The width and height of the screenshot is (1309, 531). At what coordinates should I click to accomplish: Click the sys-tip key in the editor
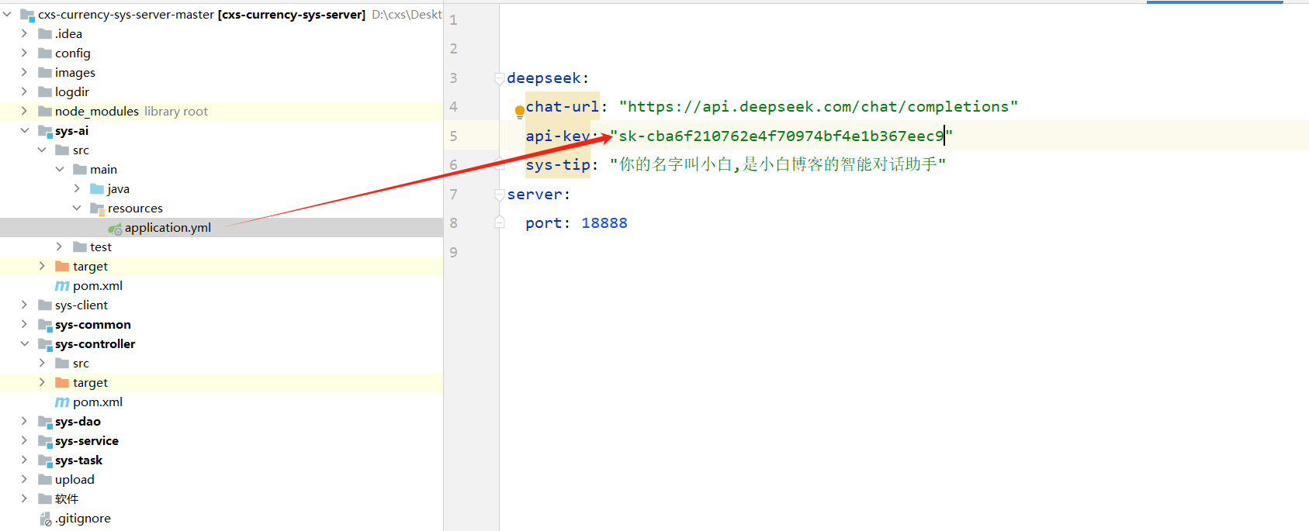click(558, 165)
